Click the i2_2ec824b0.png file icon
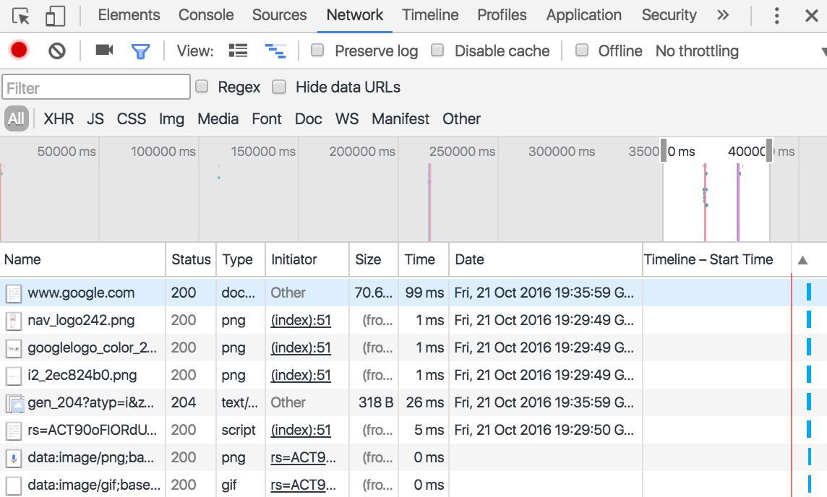827x497 pixels. coord(13,375)
